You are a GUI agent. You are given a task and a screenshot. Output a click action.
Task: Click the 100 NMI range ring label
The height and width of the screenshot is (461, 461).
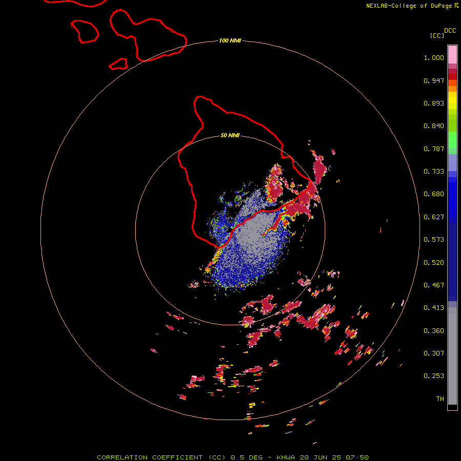[230, 40]
